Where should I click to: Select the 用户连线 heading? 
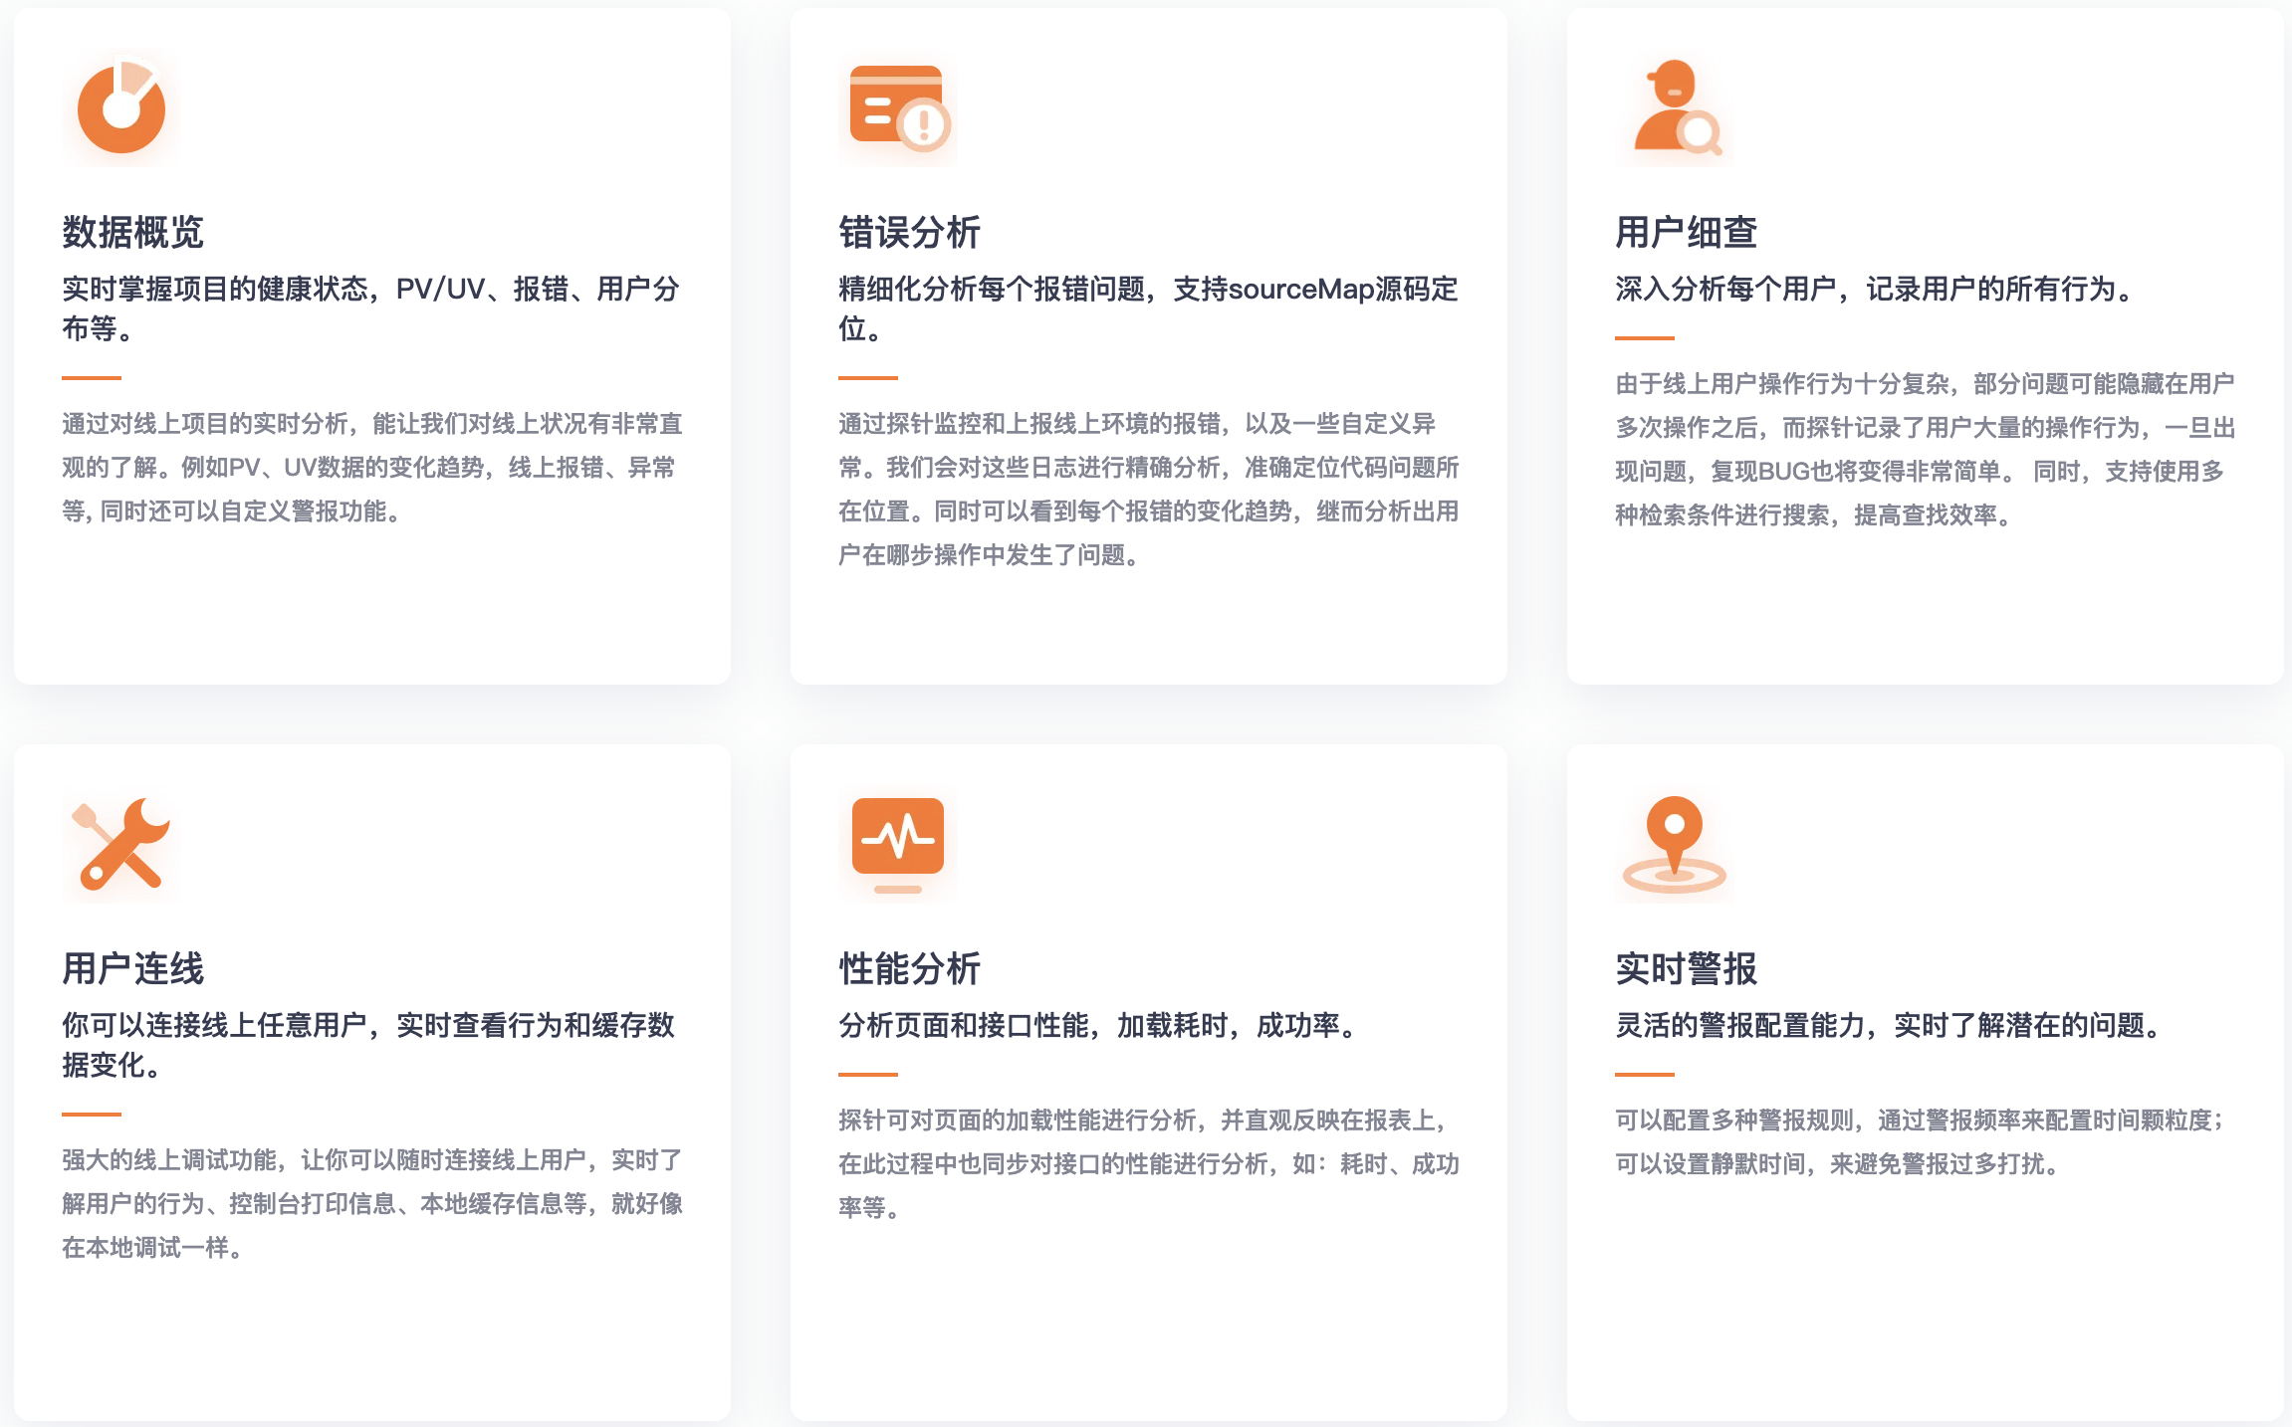pyautogui.click(x=133, y=968)
